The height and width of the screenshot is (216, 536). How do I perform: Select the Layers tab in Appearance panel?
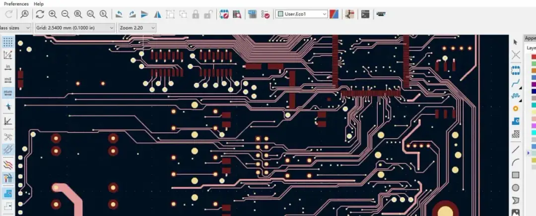[x=531, y=48]
